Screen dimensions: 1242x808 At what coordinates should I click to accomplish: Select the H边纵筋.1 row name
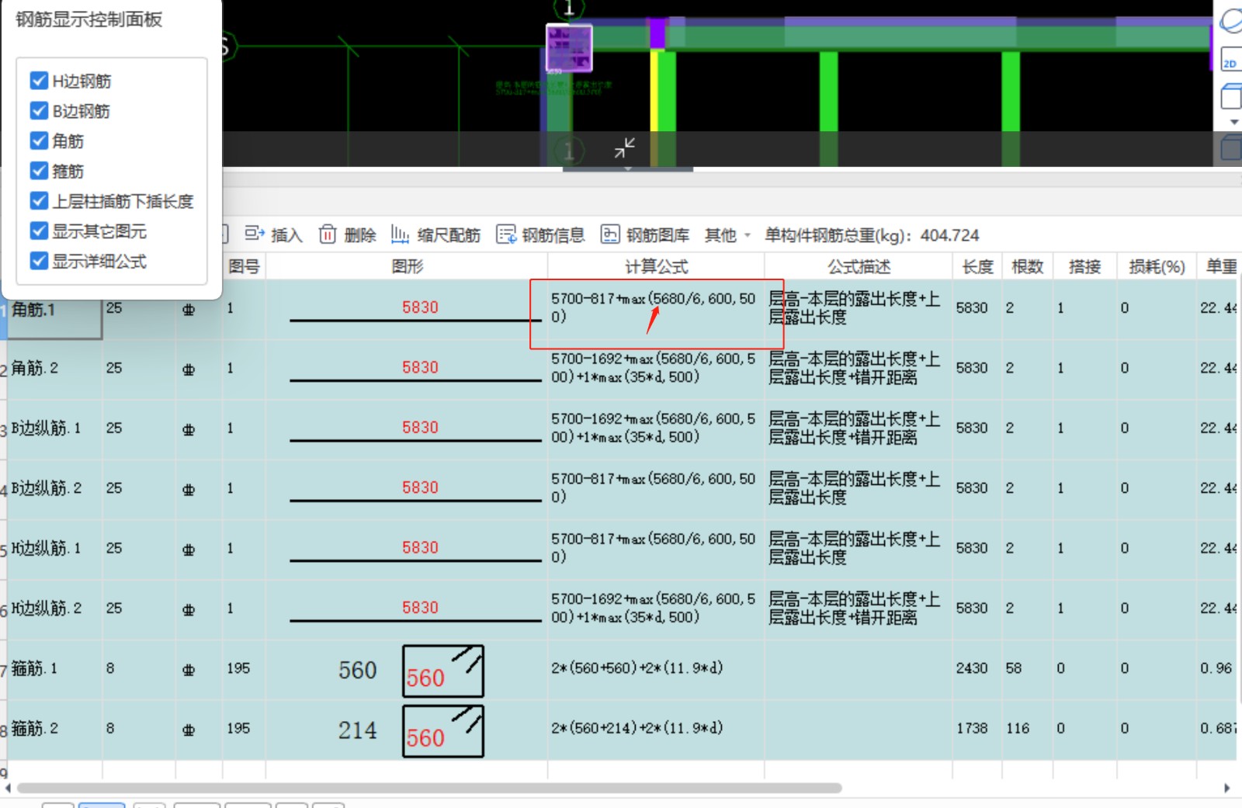(54, 549)
